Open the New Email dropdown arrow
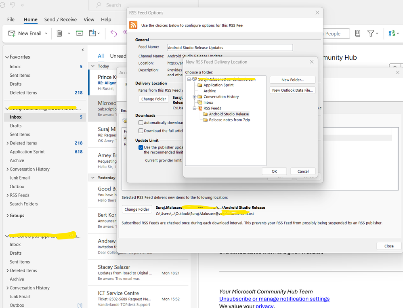This screenshot has width=403, height=308. [46, 34]
